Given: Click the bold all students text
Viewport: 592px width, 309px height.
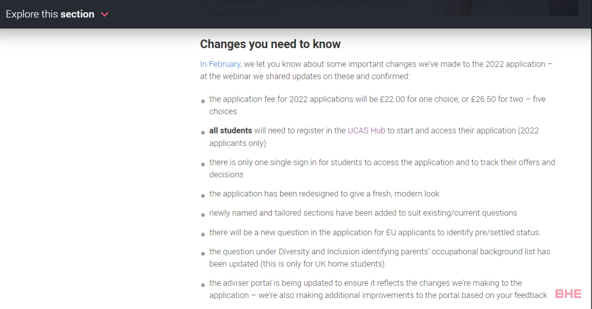Looking at the screenshot, I should pos(231,130).
